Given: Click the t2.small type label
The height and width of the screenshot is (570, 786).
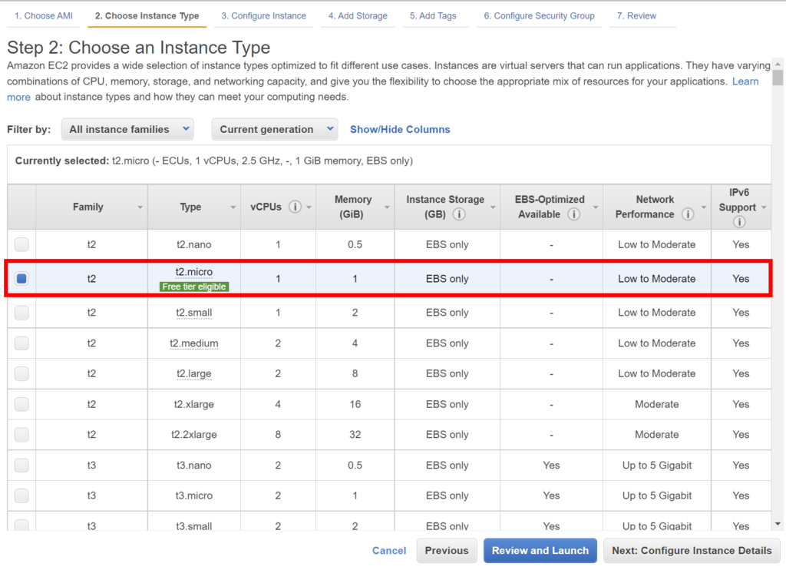Looking at the screenshot, I should coord(194,313).
